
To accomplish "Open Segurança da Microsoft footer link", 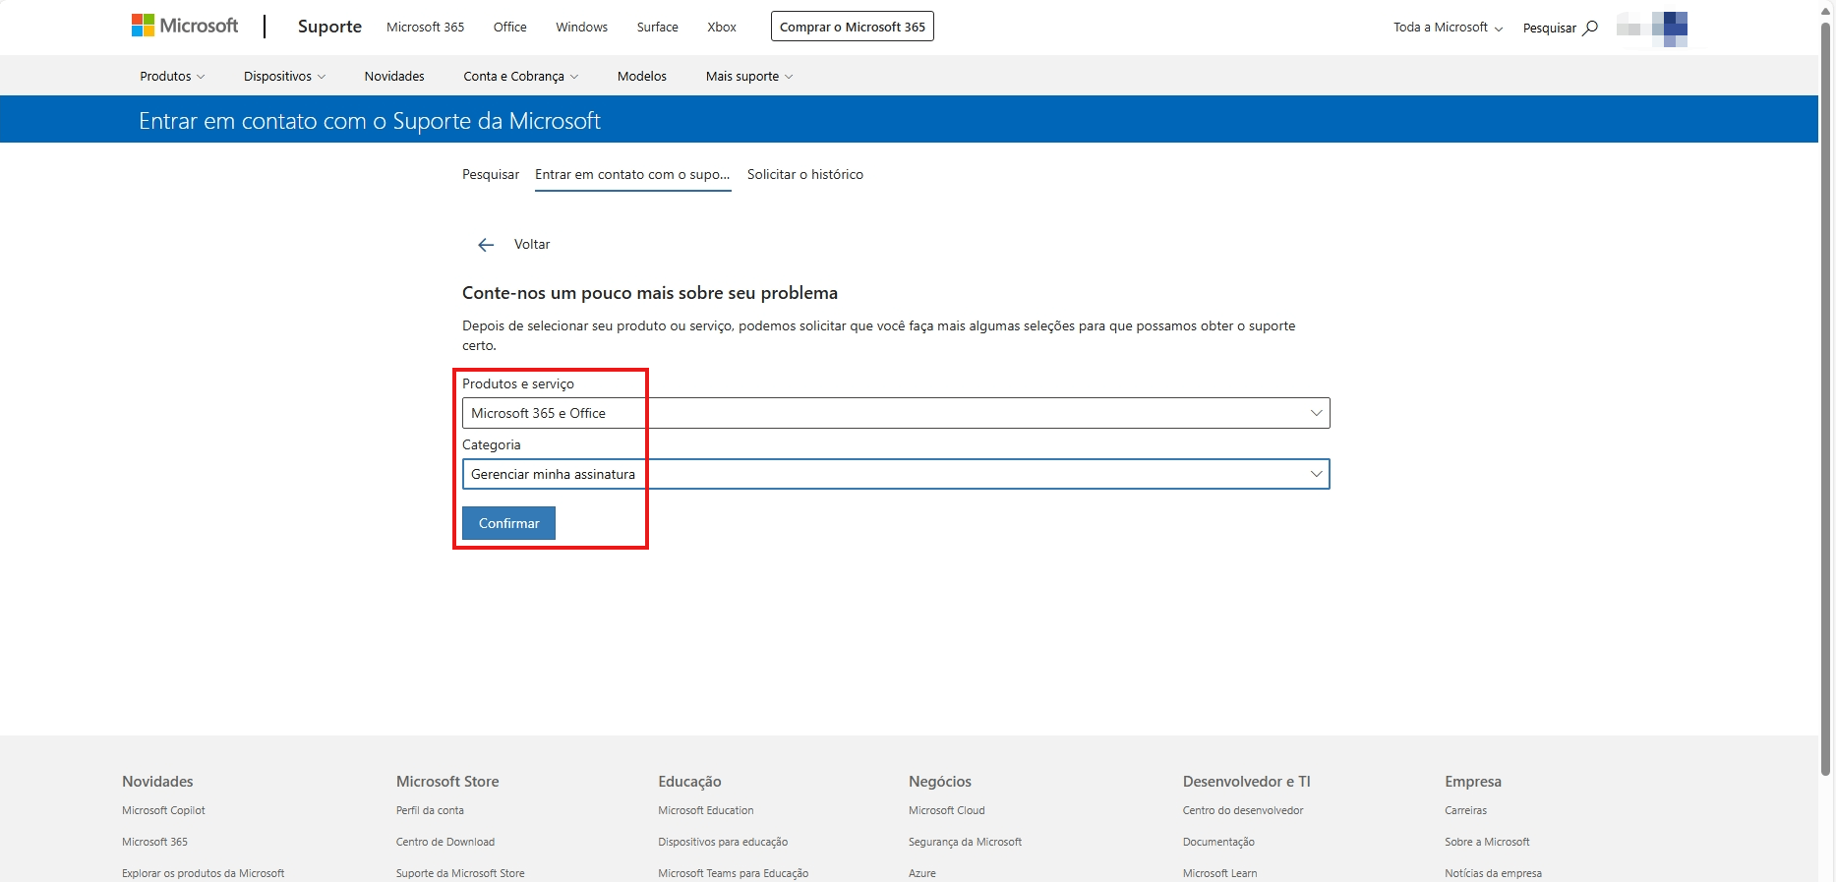I will click(965, 842).
